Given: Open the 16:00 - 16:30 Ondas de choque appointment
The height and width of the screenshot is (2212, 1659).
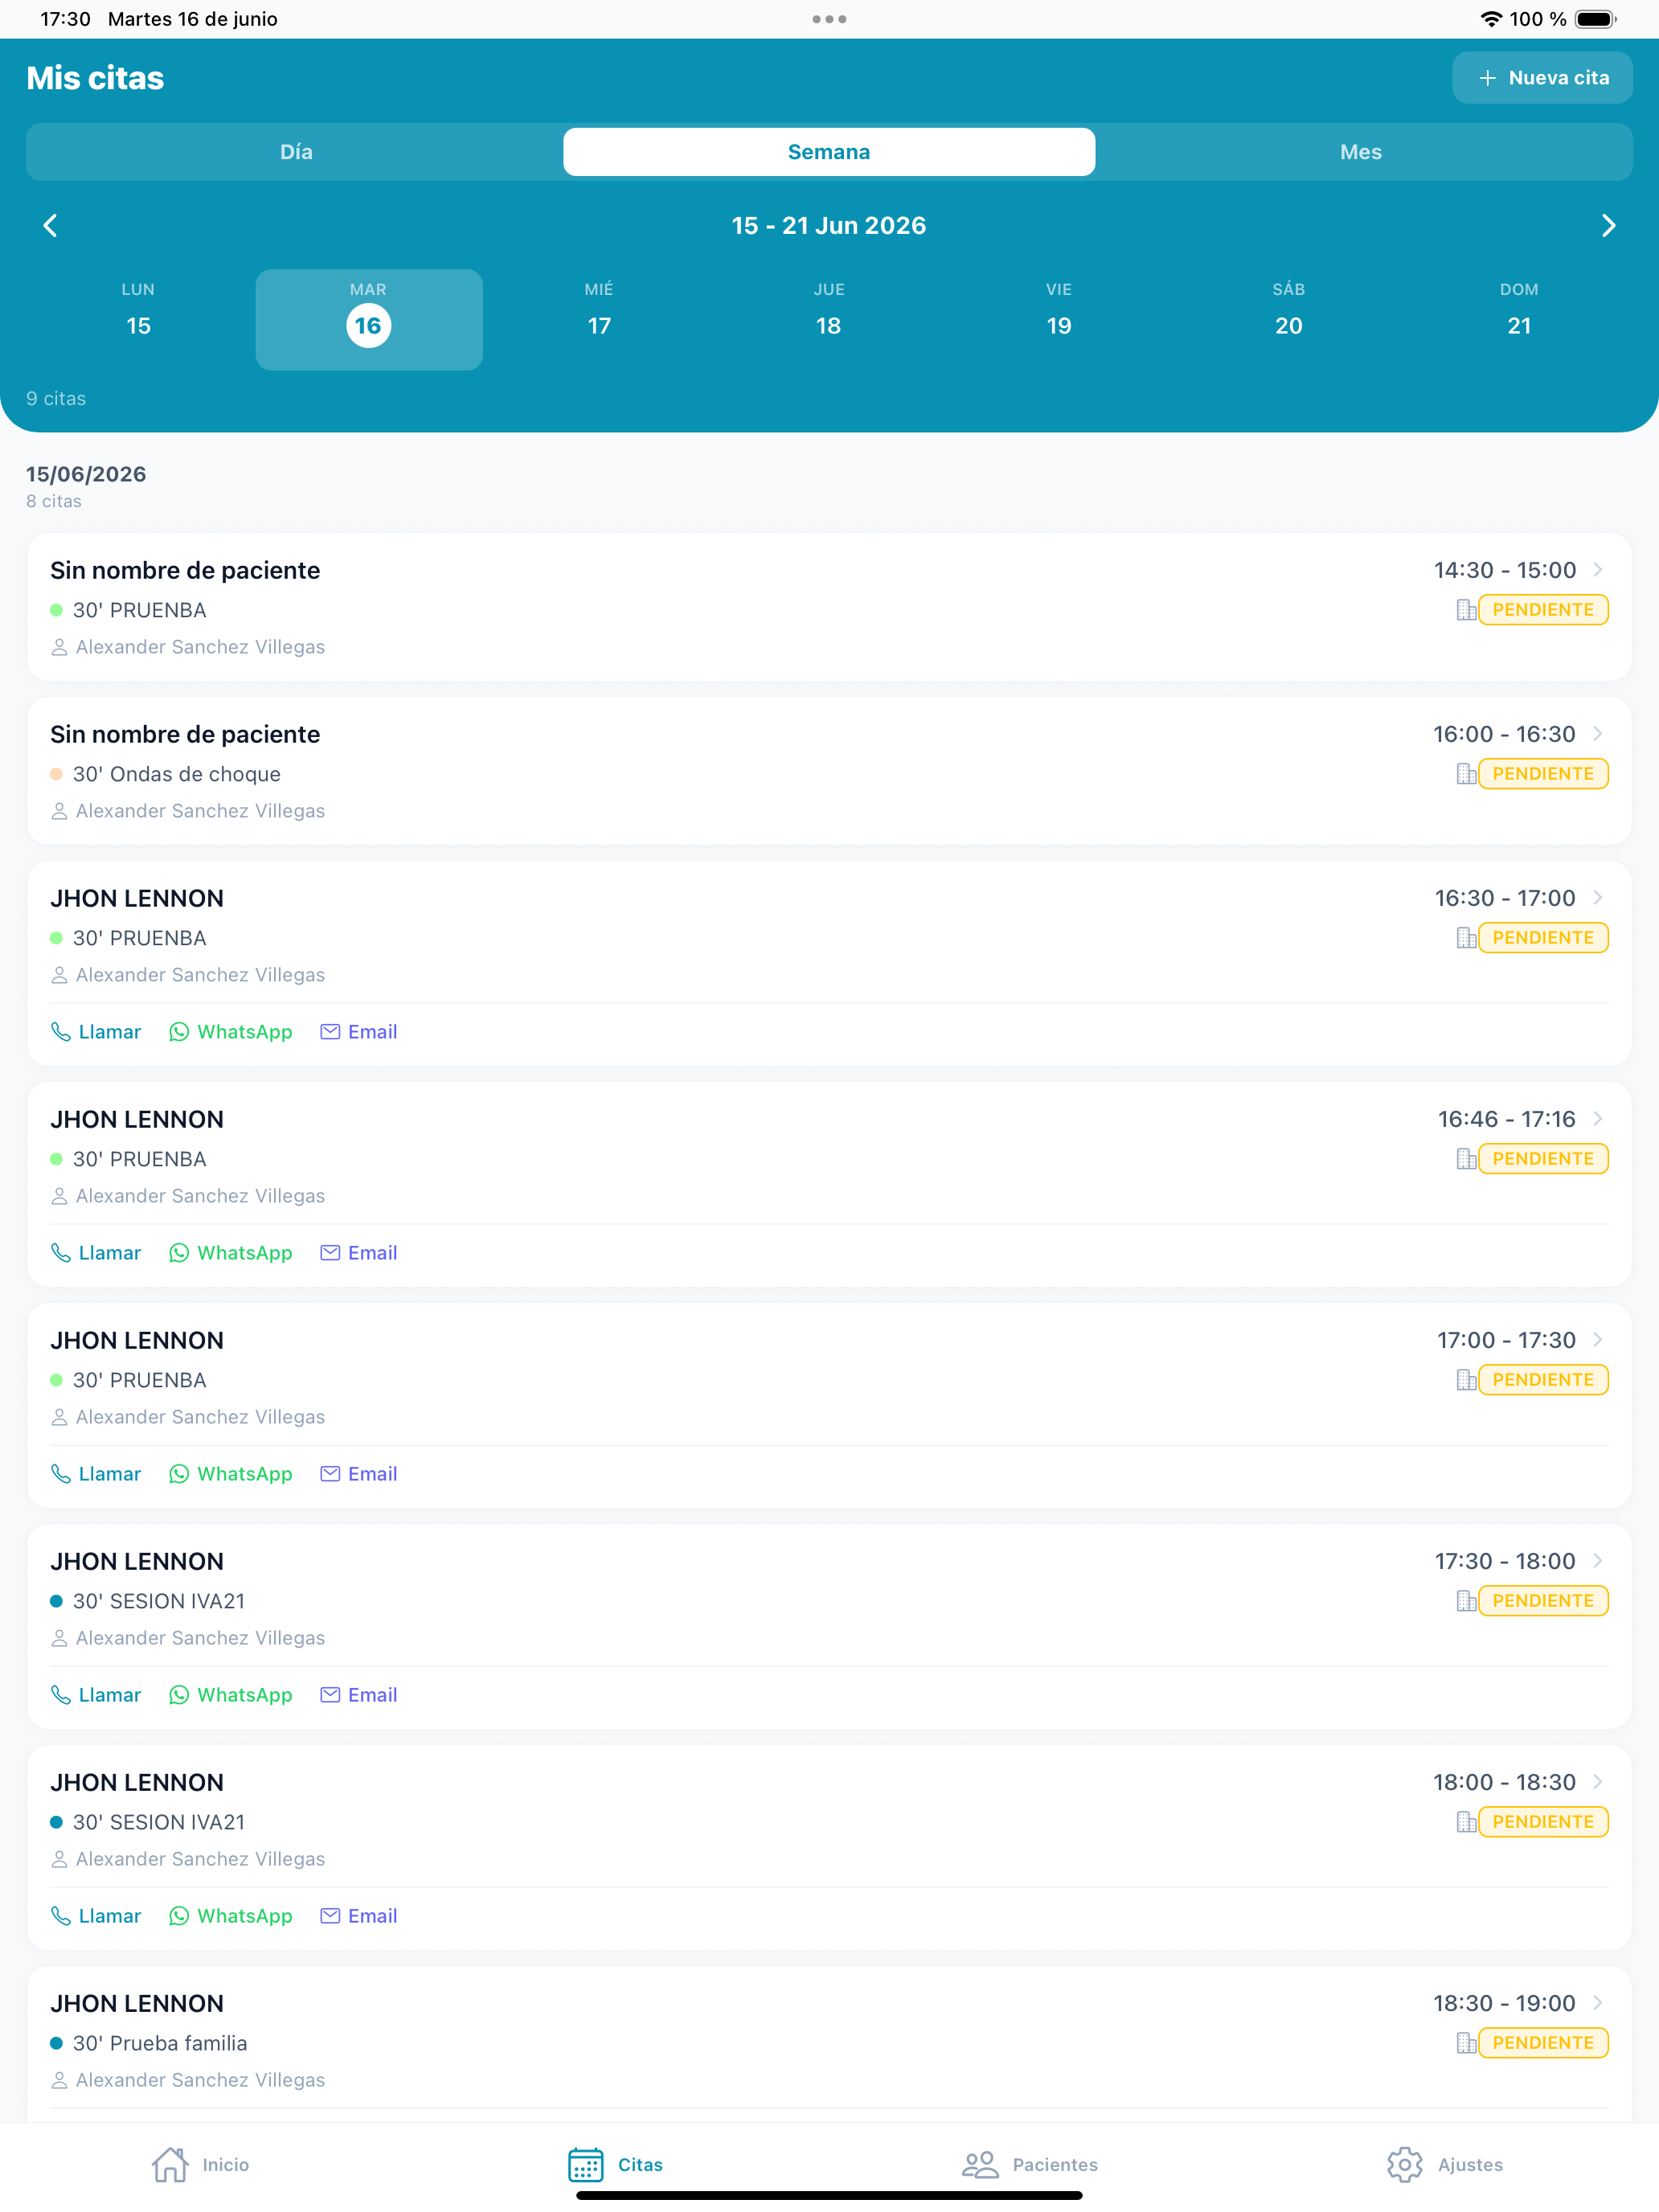Looking at the screenshot, I should click(829, 771).
